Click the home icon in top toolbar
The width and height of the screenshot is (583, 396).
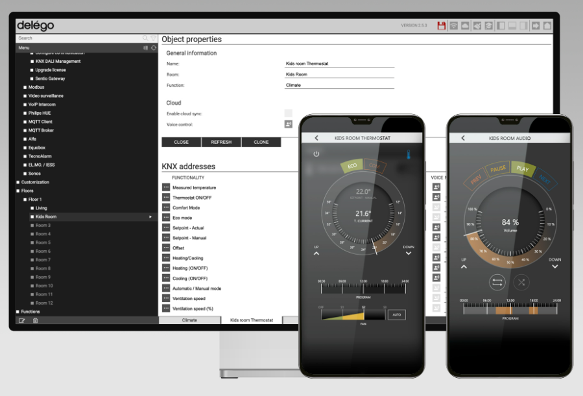click(x=547, y=26)
